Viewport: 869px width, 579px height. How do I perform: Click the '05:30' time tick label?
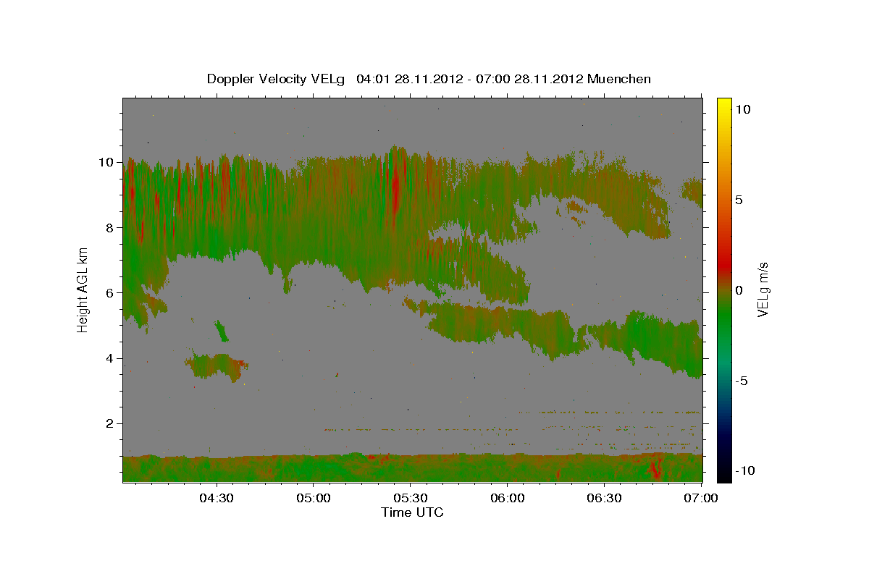click(410, 498)
